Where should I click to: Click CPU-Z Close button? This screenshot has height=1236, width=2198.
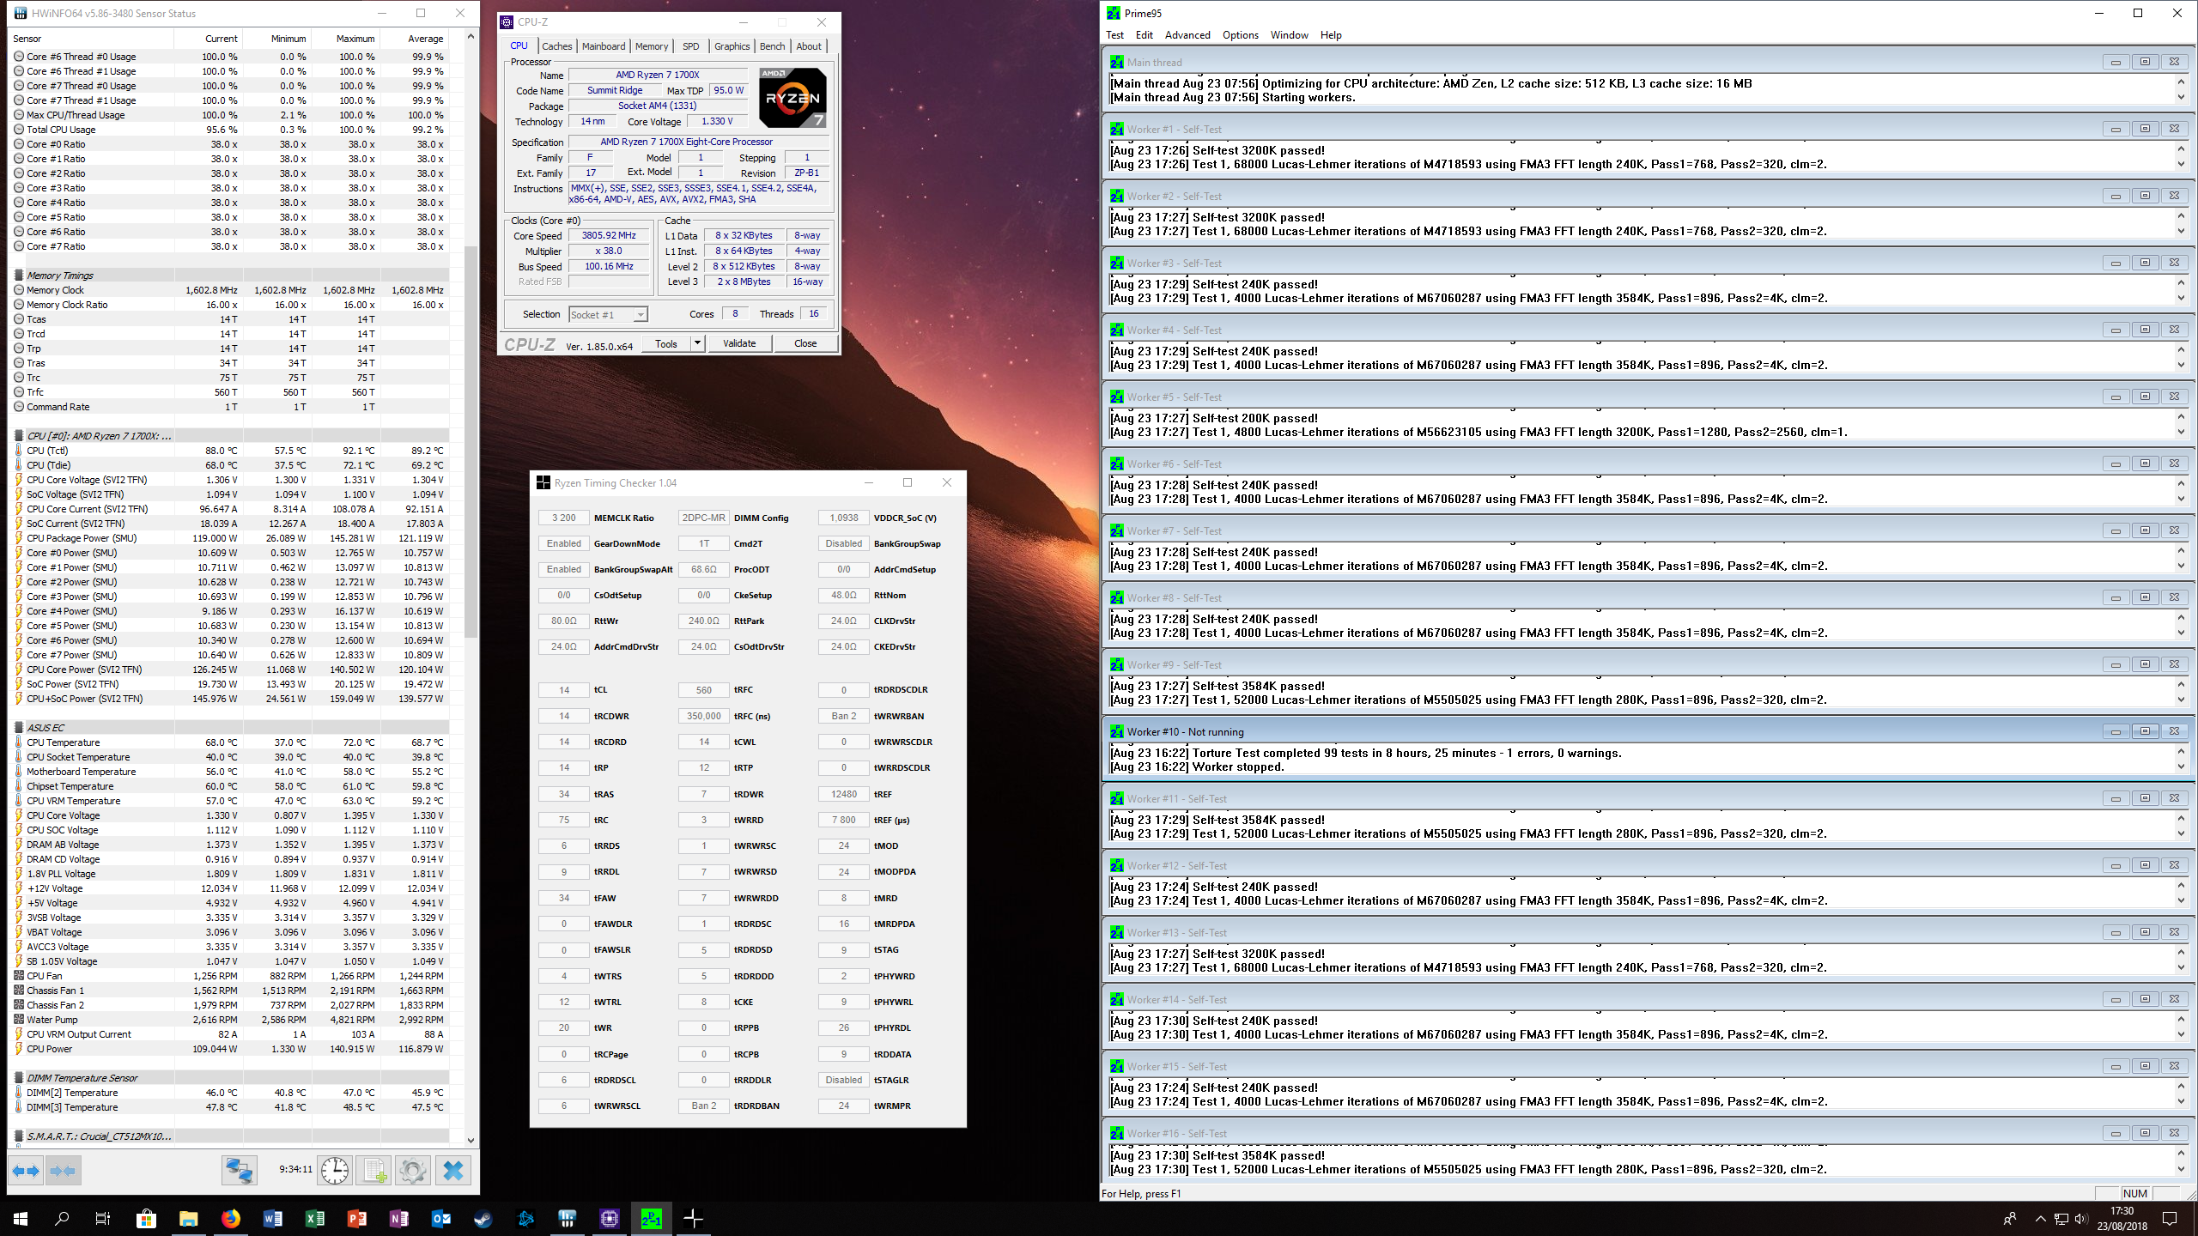805,343
